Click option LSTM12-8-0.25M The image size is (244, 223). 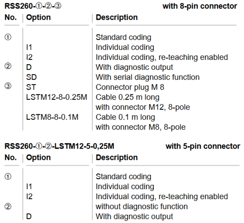click(56, 97)
